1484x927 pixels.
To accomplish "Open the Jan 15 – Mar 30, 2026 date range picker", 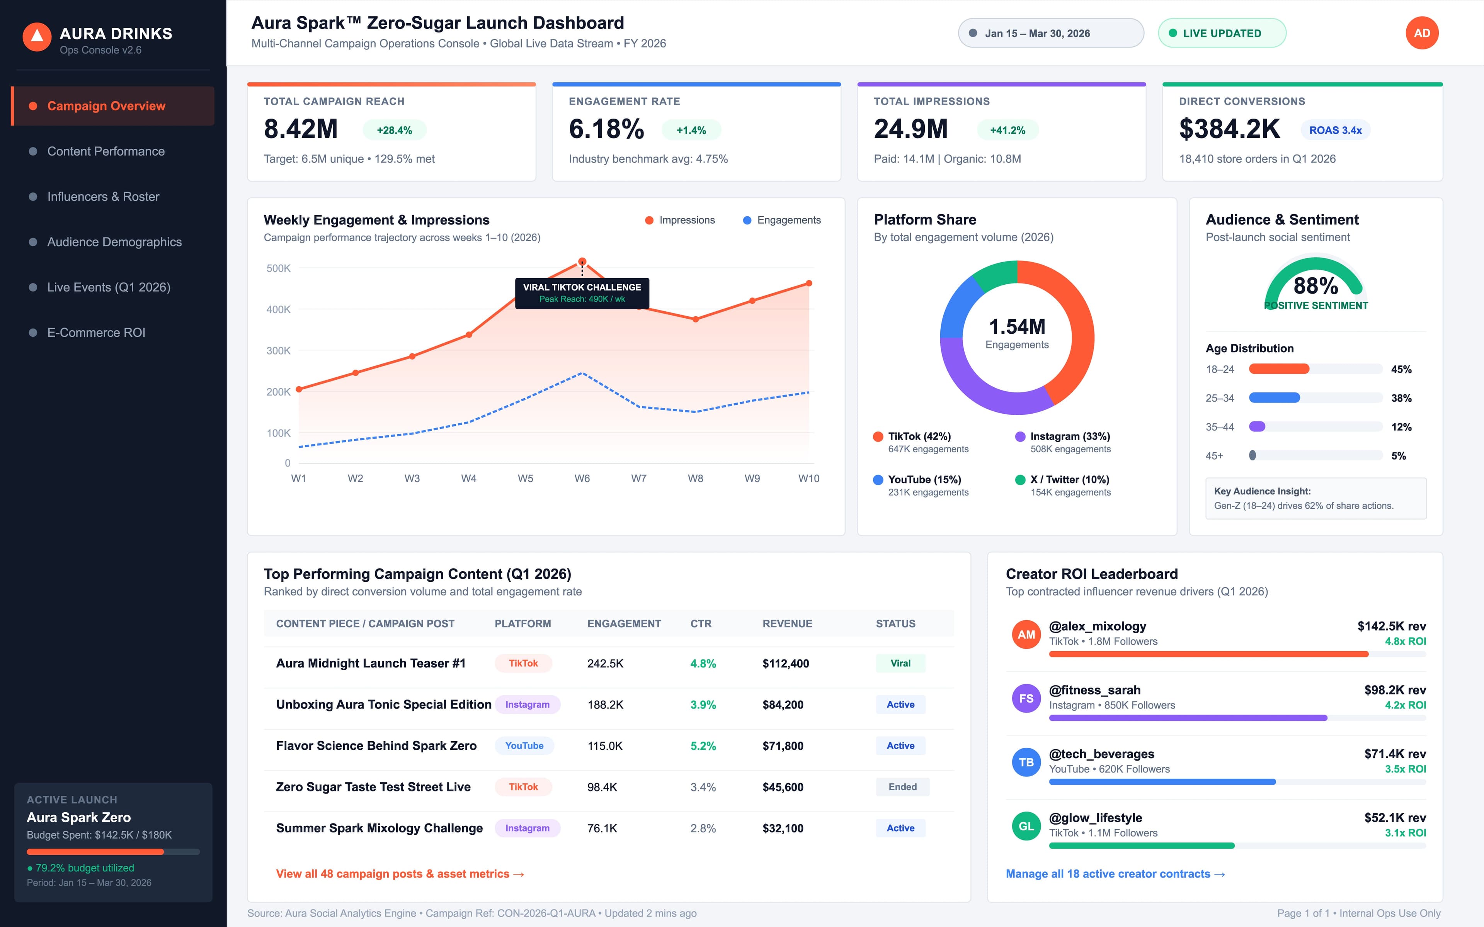I will pos(1050,33).
